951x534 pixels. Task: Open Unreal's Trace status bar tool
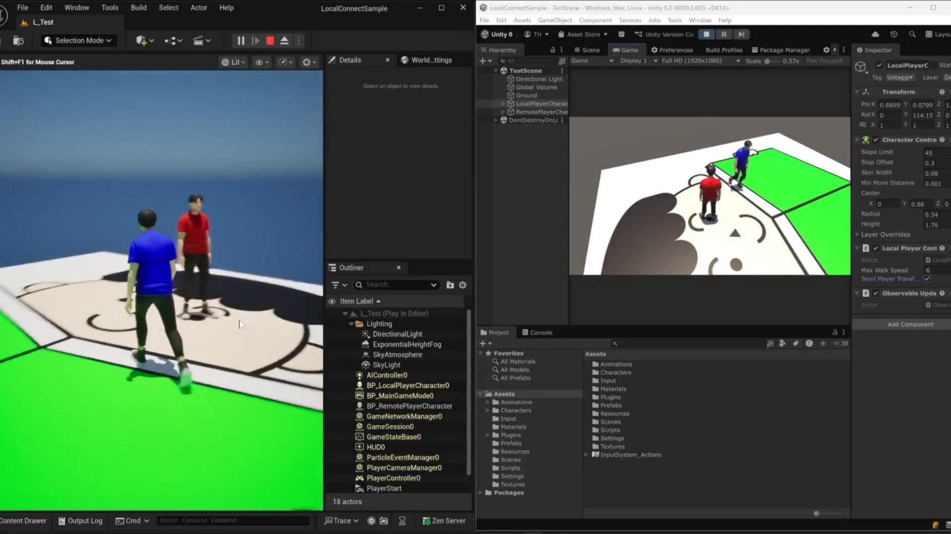click(x=342, y=521)
